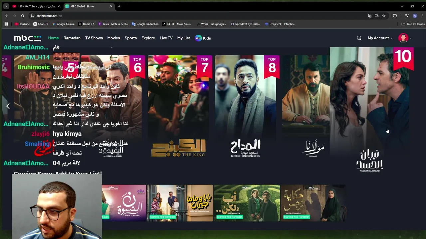Open Yamli bookmark

[113, 24]
